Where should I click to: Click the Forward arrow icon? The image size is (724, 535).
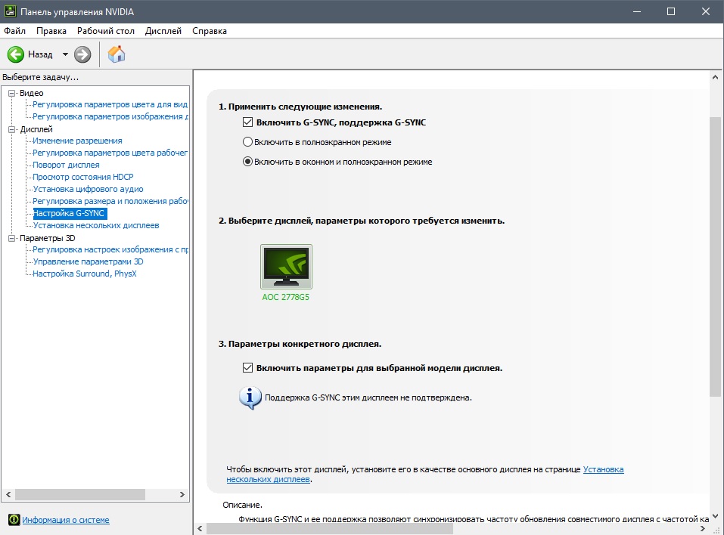click(x=82, y=54)
